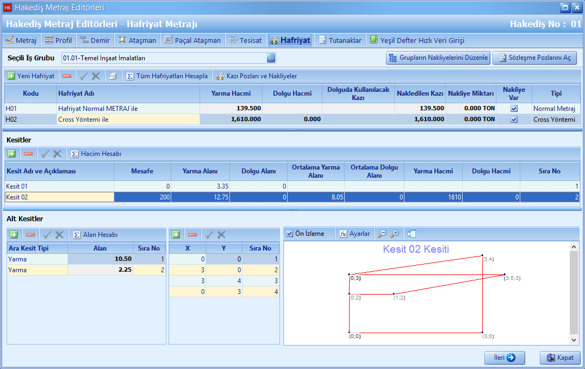Zoom in the Kesit preview
The height and width of the screenshot is (369, 585).
tap(395, 234)
